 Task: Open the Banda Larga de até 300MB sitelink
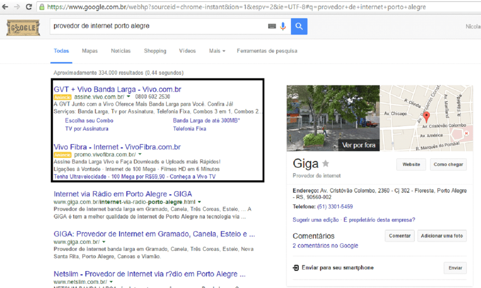click(206, 121)
